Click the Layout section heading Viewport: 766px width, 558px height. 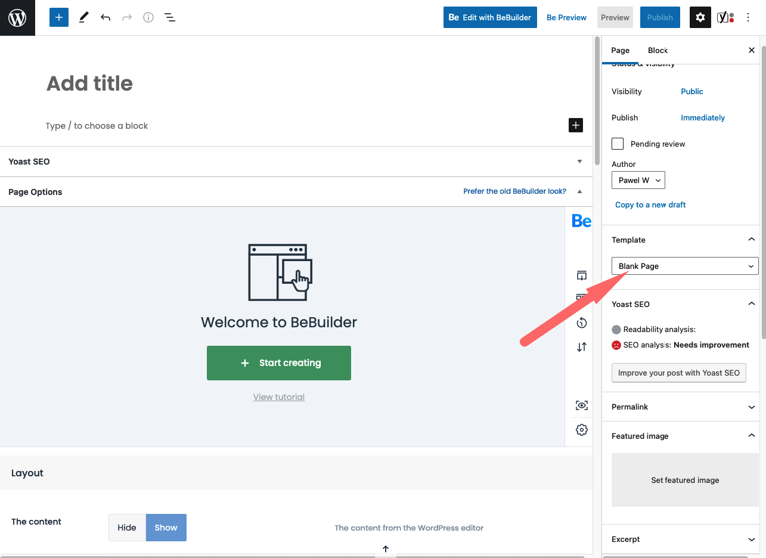click(27, 473)
